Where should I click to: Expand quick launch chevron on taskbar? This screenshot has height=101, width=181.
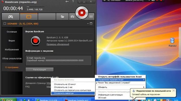(33, 100)
